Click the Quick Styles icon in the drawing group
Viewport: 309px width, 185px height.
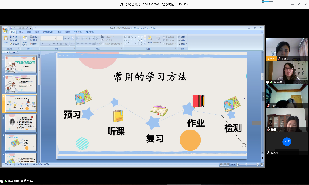coord(158,40)
